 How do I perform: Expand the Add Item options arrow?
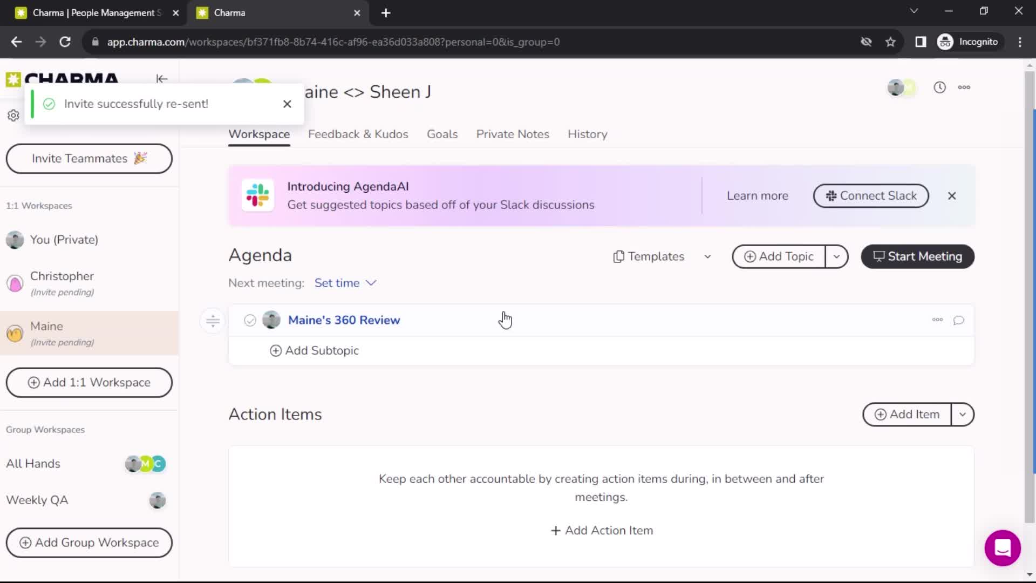pyautogui.click(x=962, y=414)
